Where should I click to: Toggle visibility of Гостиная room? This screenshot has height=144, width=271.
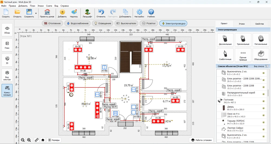tap(263, 101)
